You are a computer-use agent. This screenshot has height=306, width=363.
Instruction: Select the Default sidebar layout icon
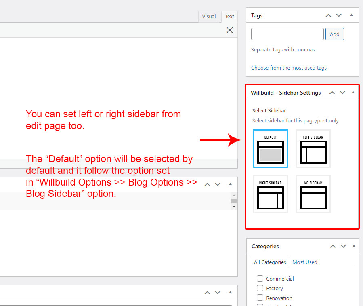tap(271, 148)
